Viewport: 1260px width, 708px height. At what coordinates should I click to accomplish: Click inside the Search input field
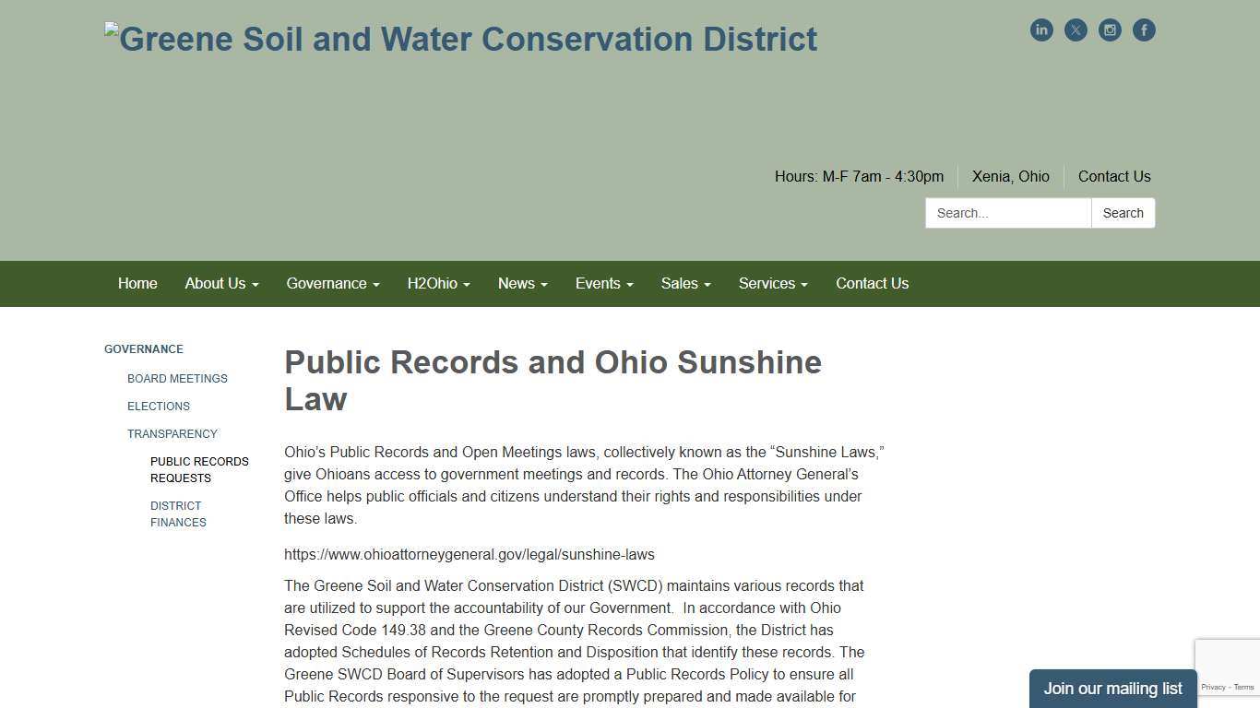click(x=1007, y=213)
